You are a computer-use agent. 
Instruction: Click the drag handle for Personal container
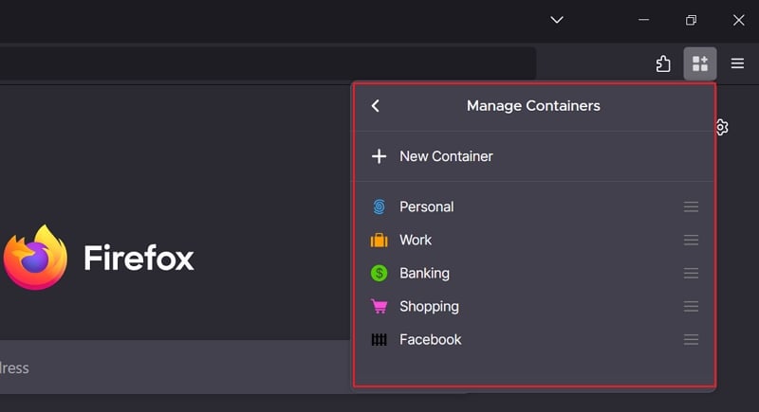point(691,206)
